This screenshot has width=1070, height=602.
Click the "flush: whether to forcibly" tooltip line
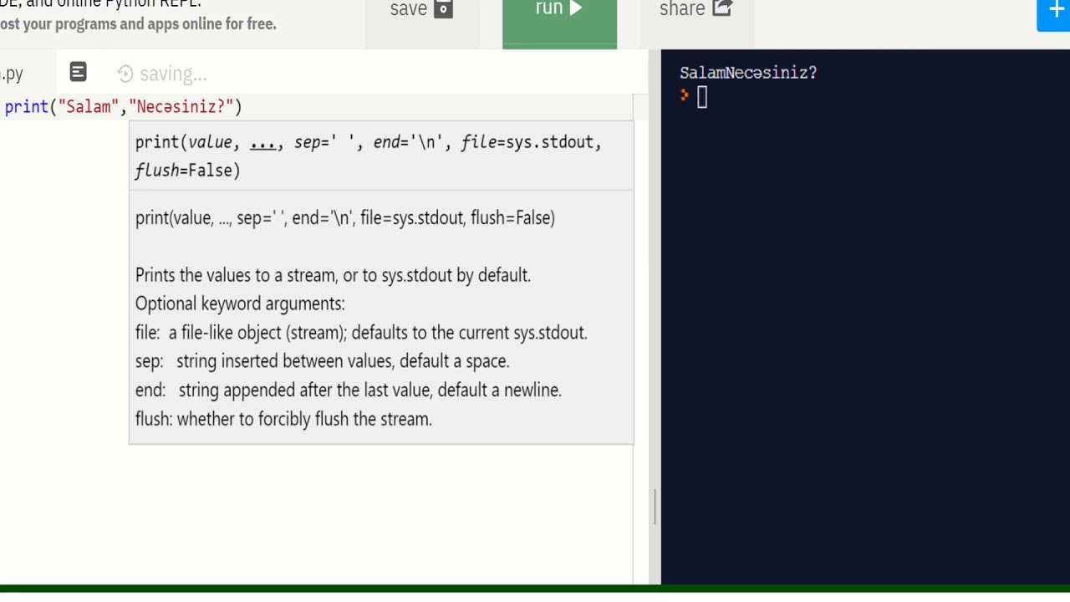point(283,419)
